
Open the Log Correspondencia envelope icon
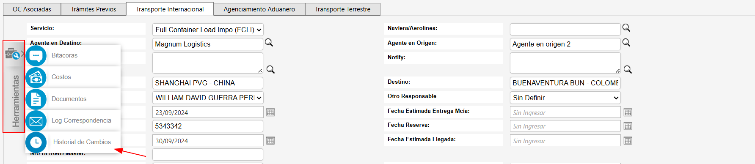click(x=36, y=121)
